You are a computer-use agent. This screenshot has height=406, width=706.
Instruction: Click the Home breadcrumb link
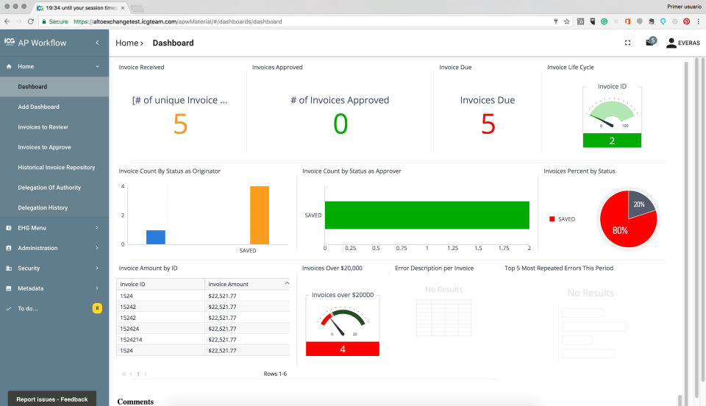[x=126, y=43]
